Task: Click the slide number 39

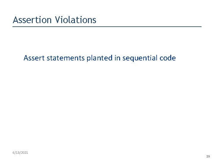Action: coord(208,156)
